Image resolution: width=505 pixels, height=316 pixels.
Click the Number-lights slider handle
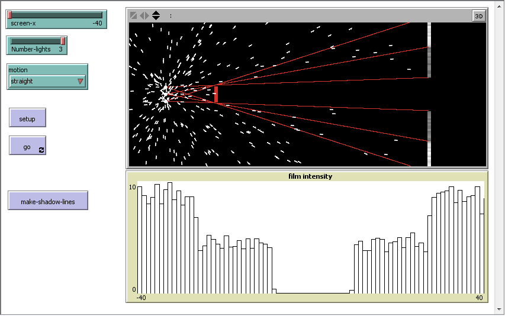click(63, 41)
